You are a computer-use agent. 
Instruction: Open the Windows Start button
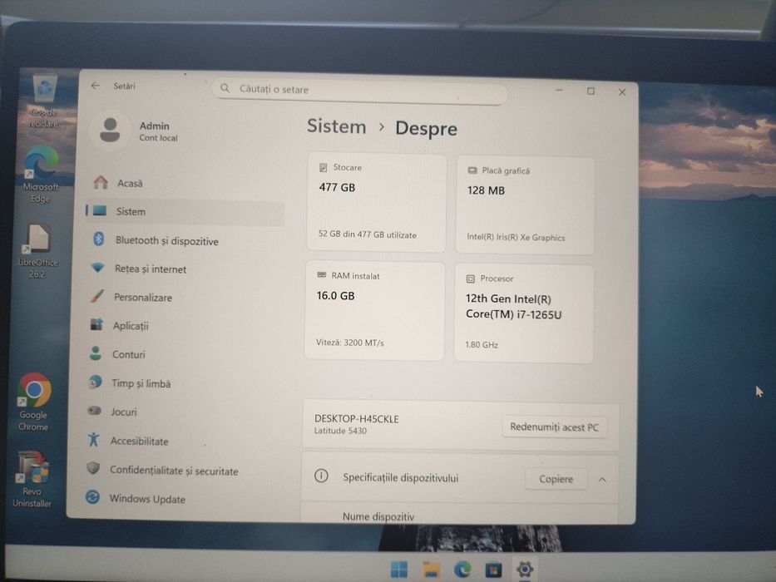[x=398, y=570]
